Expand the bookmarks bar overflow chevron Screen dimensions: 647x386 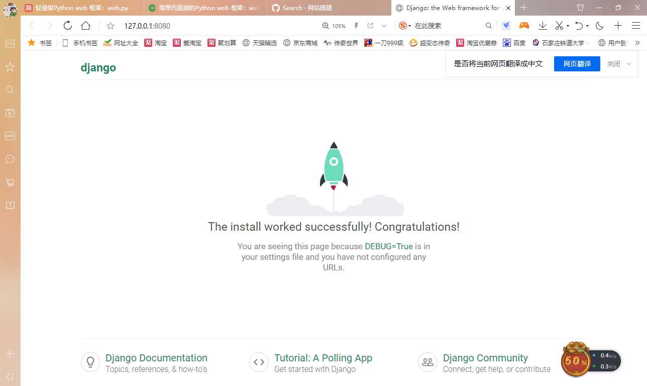click(x=637, y=43)
